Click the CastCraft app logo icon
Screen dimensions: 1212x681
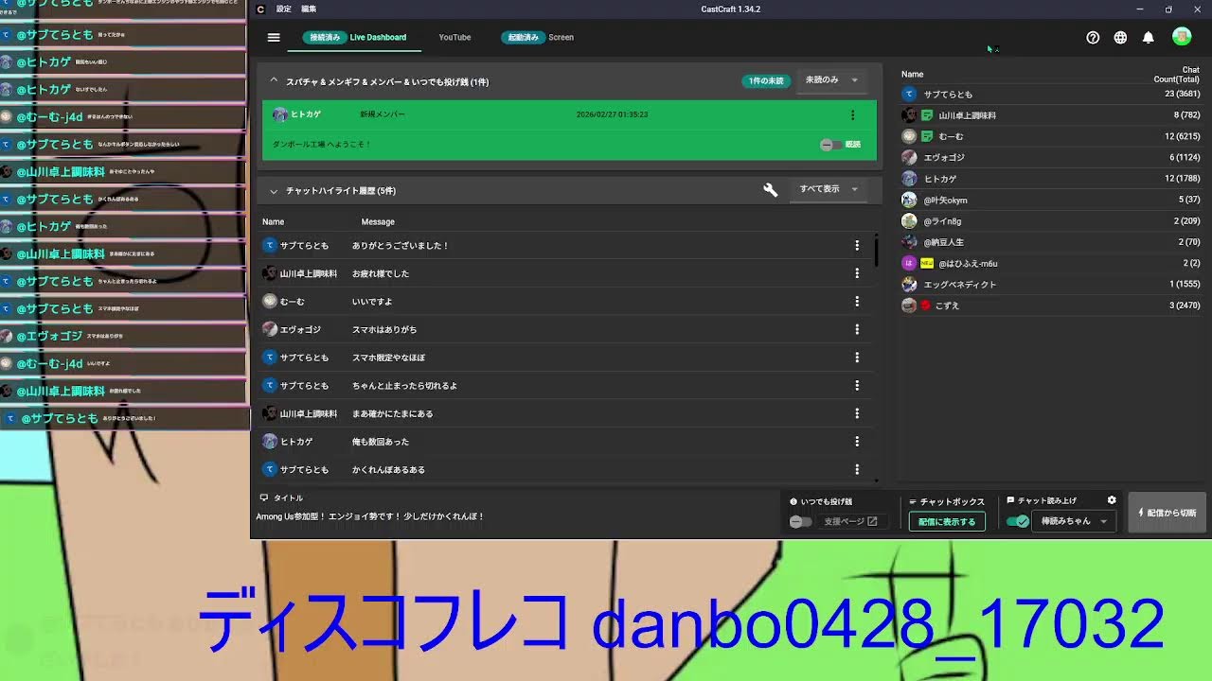(x=261, y=9)
